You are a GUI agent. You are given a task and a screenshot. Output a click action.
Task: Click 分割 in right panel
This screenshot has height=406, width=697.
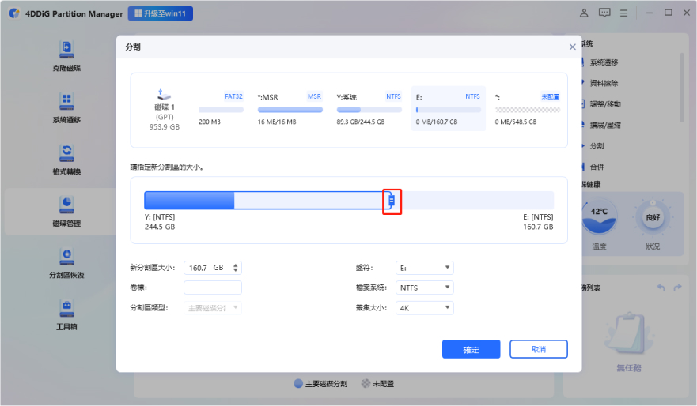pyautogui.click(x=597, y=146)
